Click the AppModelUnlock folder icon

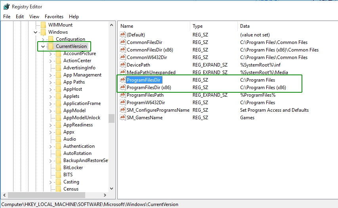pos(58,118)
